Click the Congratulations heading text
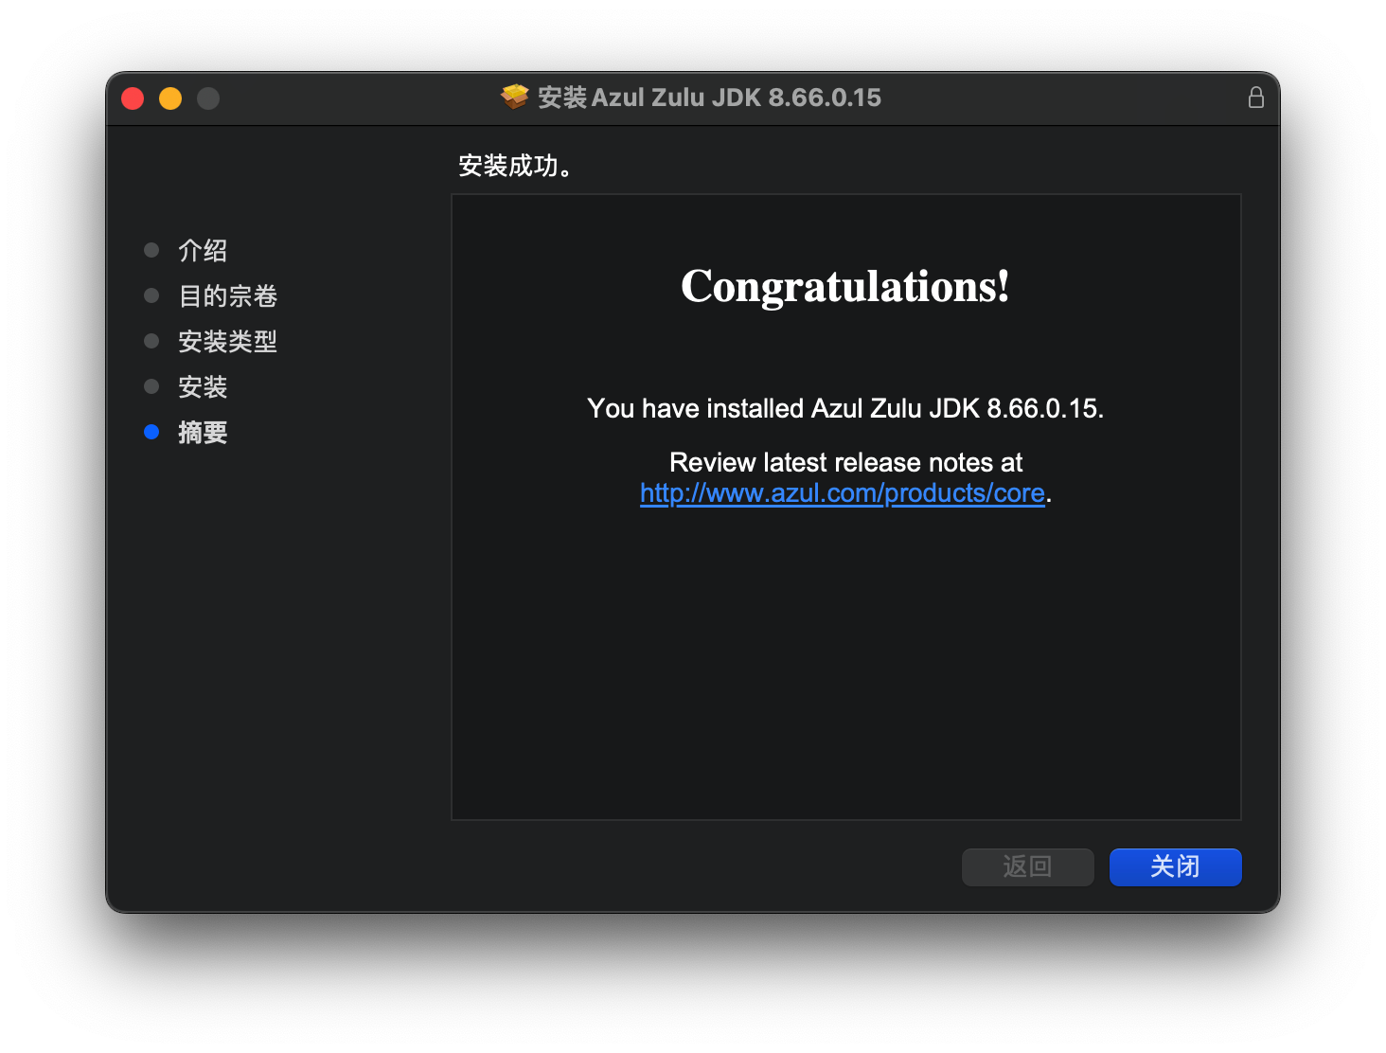 coord(844,287)
